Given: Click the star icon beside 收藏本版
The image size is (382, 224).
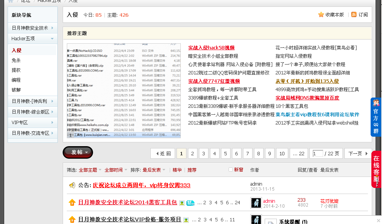Looking at the screenshot, I should [320, 14].
